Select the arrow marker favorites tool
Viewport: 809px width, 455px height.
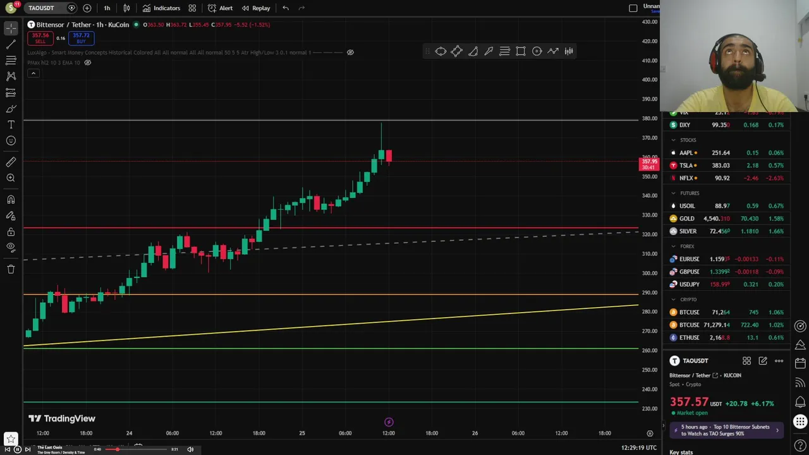coord(489,51)
